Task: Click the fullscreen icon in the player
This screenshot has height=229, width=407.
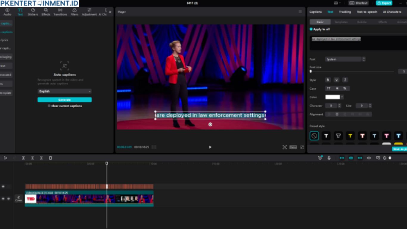Action: pyautogui.click(x=302, y=147)
